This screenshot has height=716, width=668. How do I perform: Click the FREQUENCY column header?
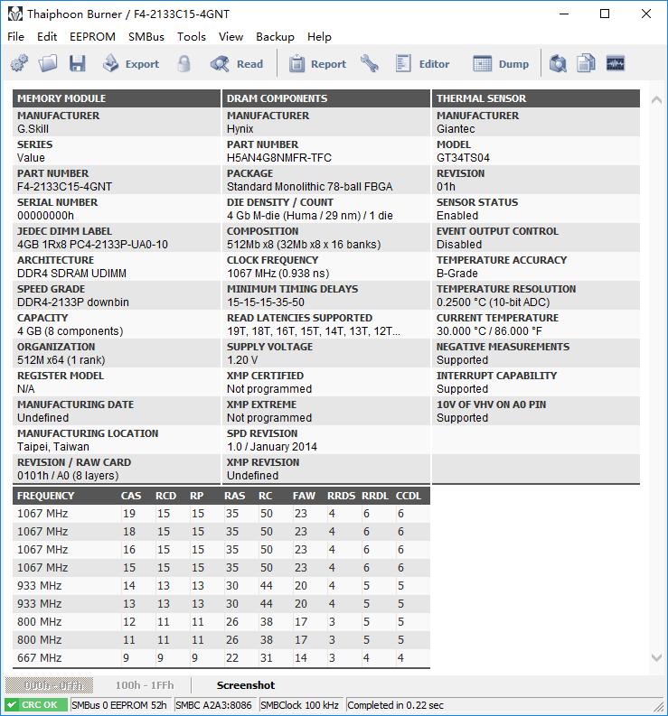tap(45, 496)
